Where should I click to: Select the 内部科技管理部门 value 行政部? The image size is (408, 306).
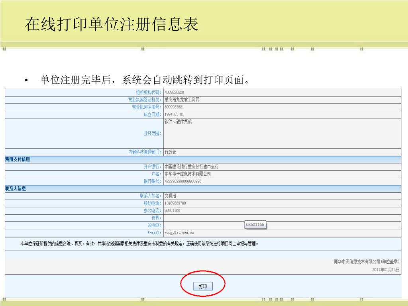point(171,152)
